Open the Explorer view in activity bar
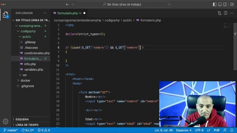The width and height of the screenshot is (237, 133). (x=6, y=15)
